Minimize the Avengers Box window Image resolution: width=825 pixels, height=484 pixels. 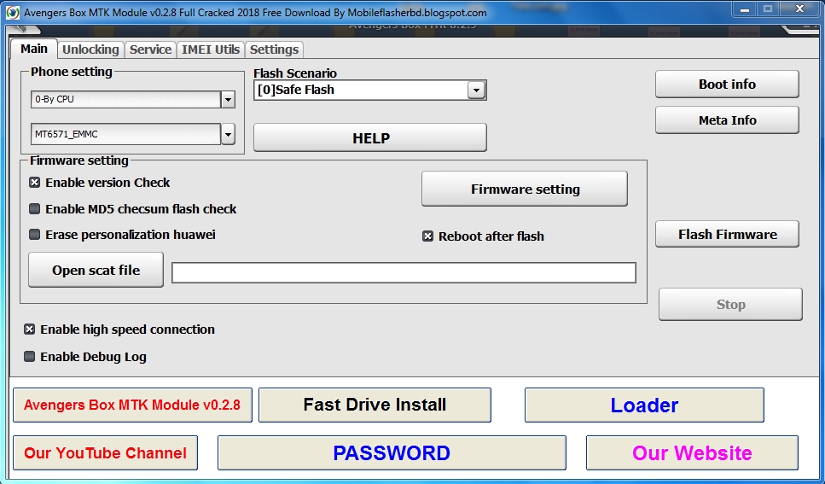pos(745,9)
